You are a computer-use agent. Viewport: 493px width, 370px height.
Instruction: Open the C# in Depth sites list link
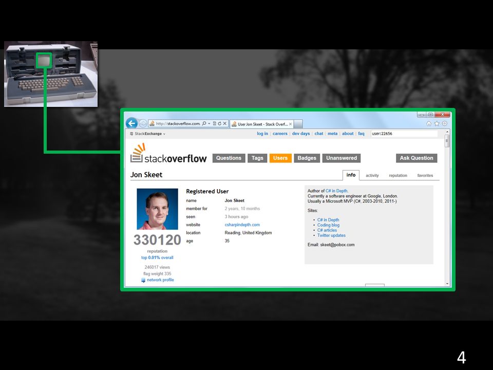328,219
